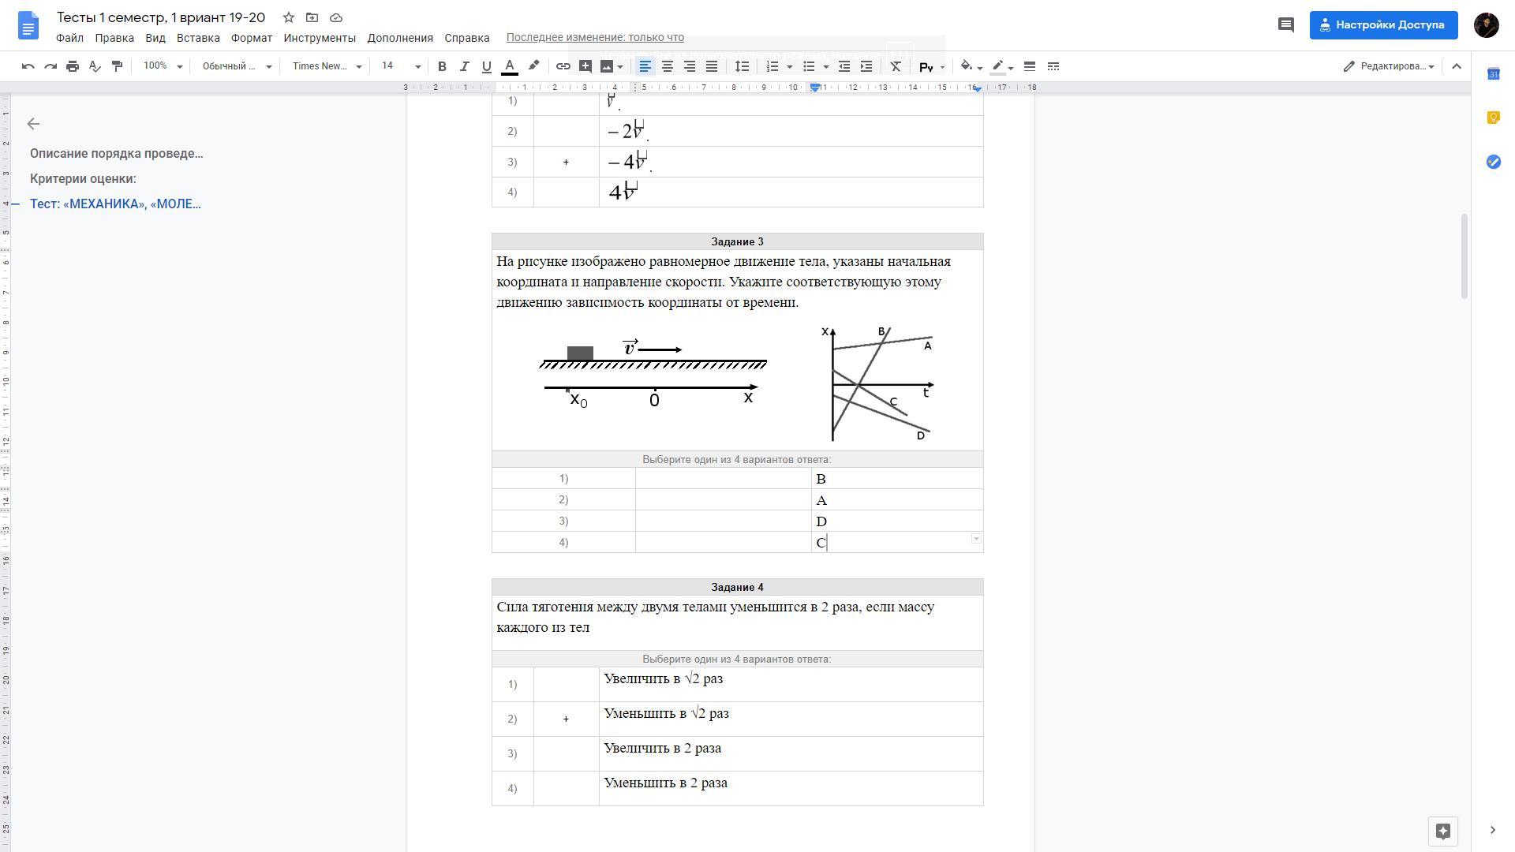Open the zoom level dropdown

[x=163, y=66]
